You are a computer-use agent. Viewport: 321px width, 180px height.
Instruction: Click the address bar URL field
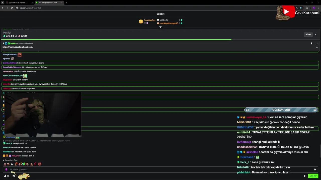[155, 8]
